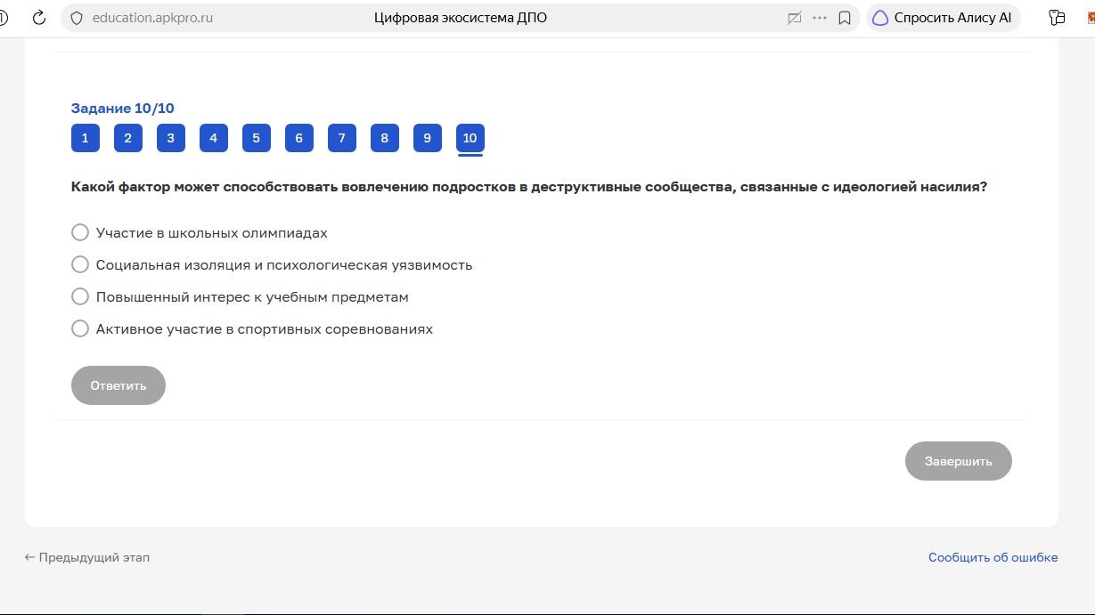Click 'Спросить Алису AI' button

pyautogui.click(x=944, y=18)
